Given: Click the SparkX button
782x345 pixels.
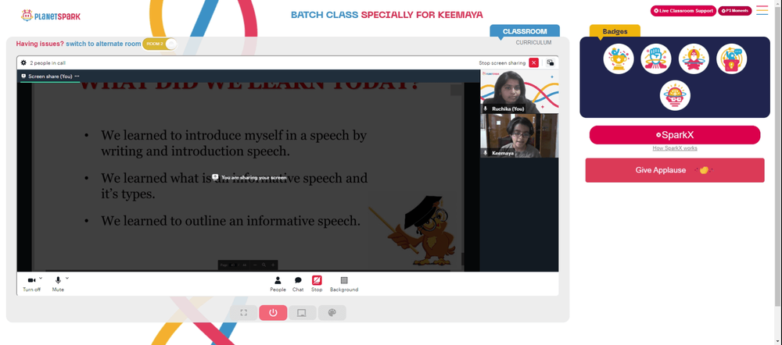Looking at the screenshot, I should (675, 135).
